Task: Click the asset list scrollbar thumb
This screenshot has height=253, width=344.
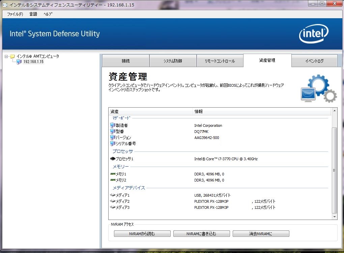Action: pyautogui.click(x=334, y=170)
